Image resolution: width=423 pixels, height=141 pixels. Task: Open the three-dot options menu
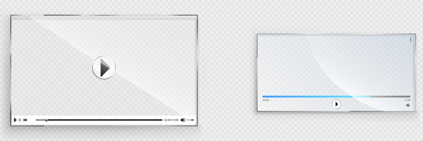[411, 39]
